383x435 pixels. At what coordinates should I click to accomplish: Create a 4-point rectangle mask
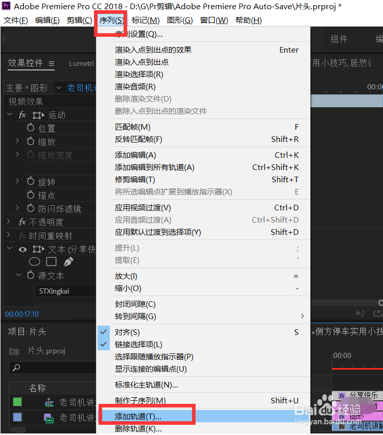(x=52, y=261)
